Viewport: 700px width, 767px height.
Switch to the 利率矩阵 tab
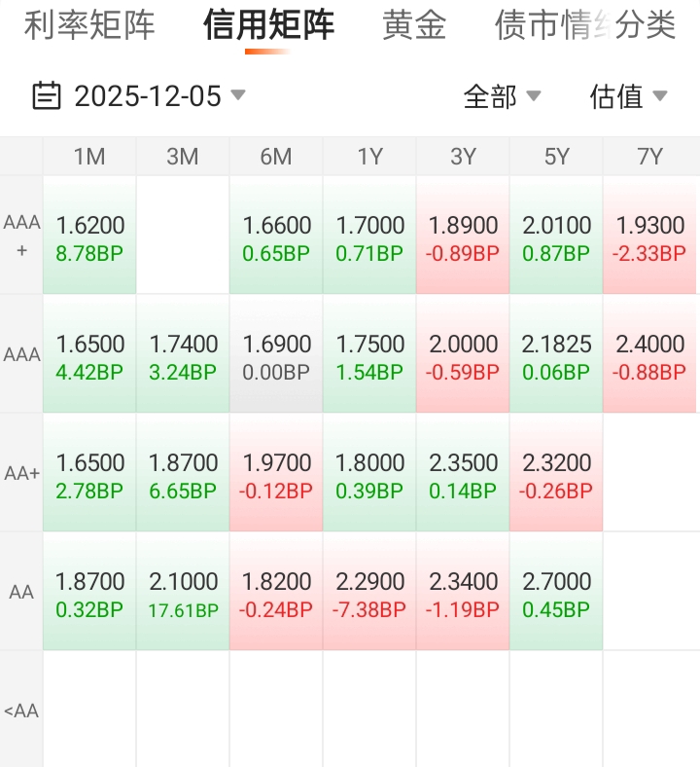pos(89,26)
